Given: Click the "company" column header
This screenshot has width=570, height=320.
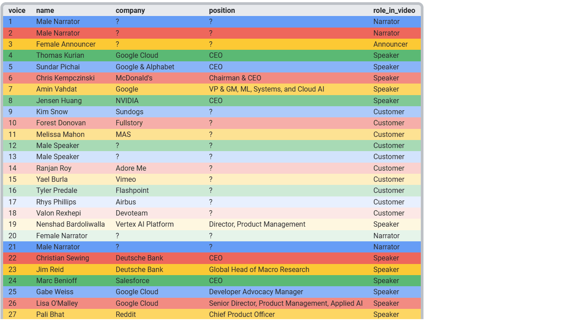Looking at the screenshot, I should (130, 10).
